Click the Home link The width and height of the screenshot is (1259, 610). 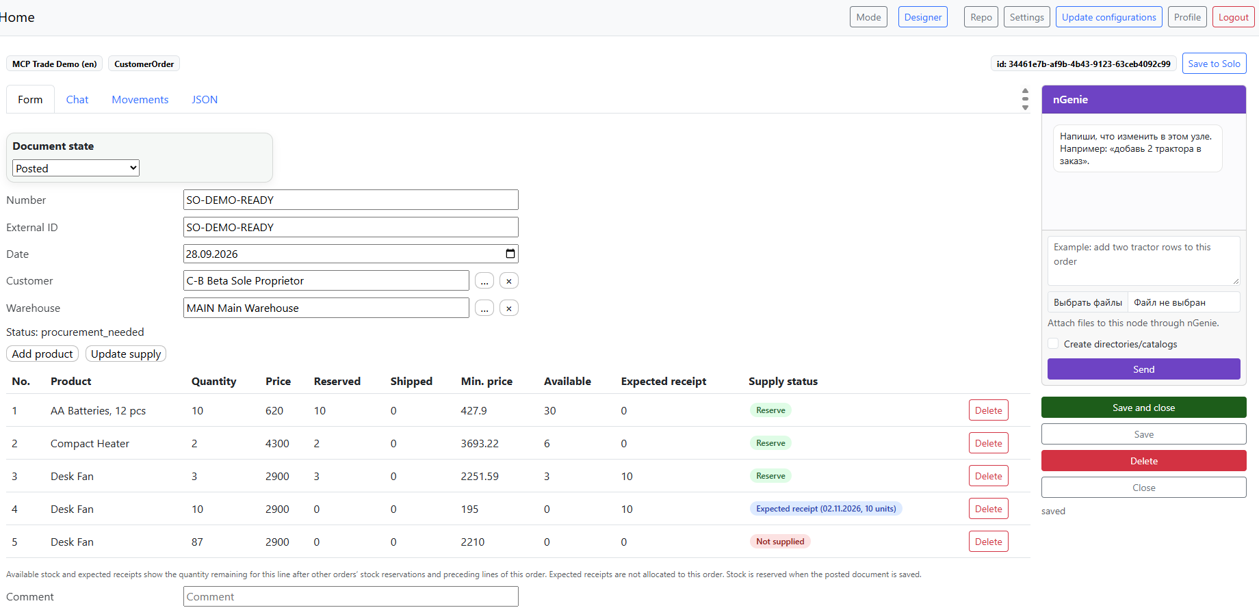[x=16, y=17]
